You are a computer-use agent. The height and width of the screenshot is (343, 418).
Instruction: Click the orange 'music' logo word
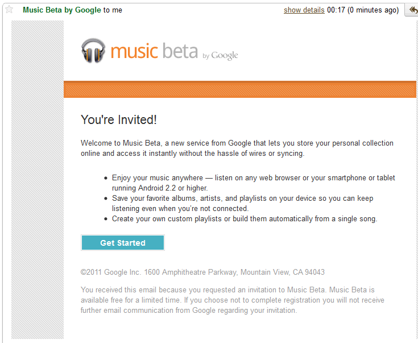pyautogui.click(x=134, y=51)
